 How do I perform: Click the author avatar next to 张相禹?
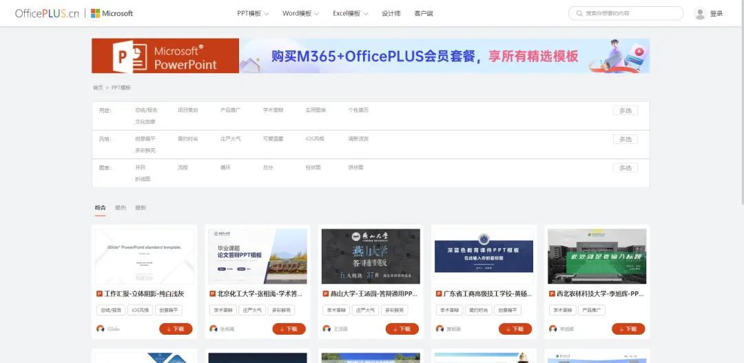(214, 329)
